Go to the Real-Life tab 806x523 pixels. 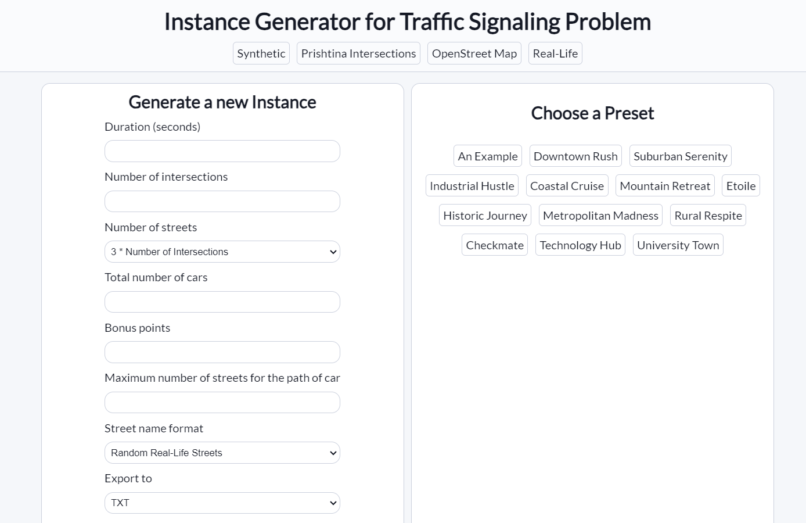coord(555,53)
